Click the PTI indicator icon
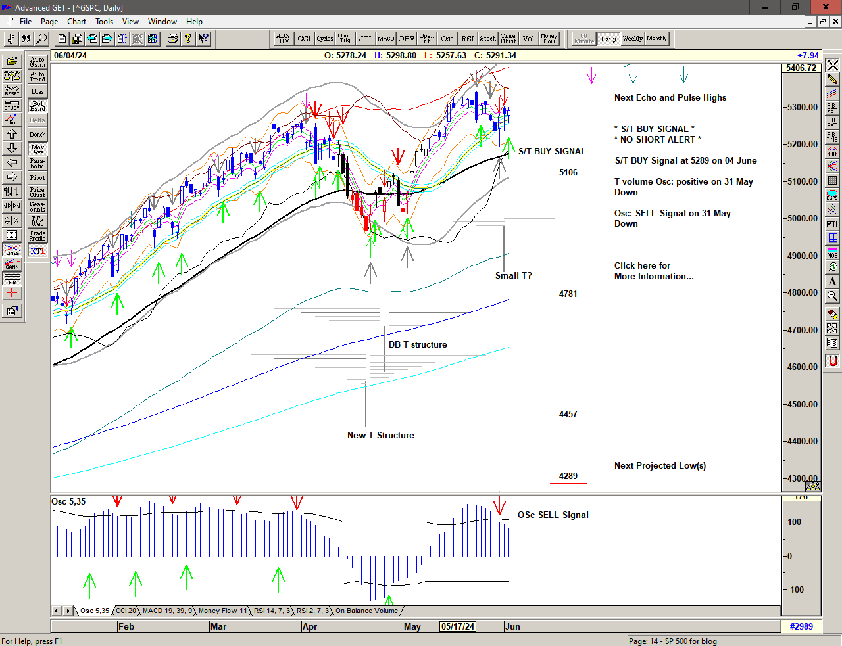Viewport: 842px width, 646px height. tap(832, 224)
